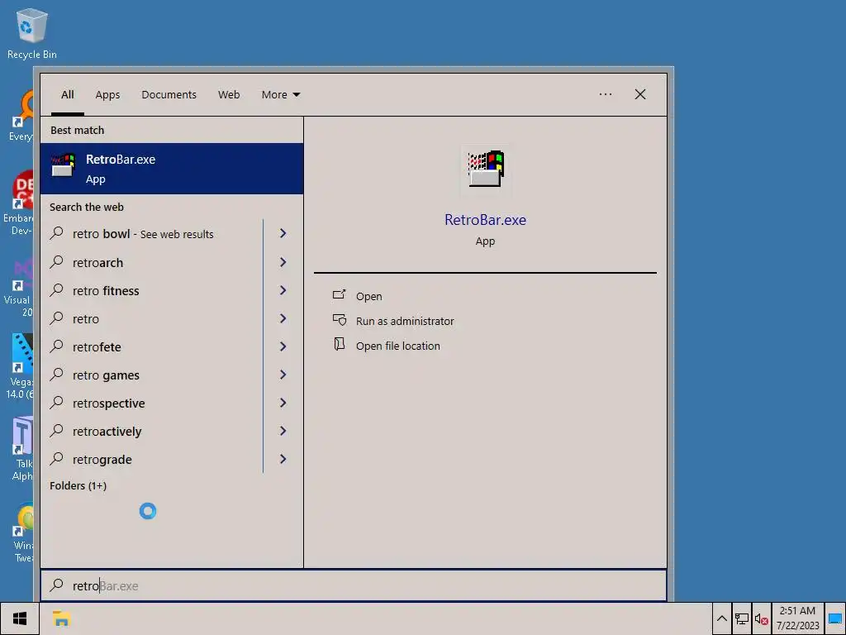This screenshot has height=635, width=846.
Task: Choose Open file location
Action: [x=397, y=346]
